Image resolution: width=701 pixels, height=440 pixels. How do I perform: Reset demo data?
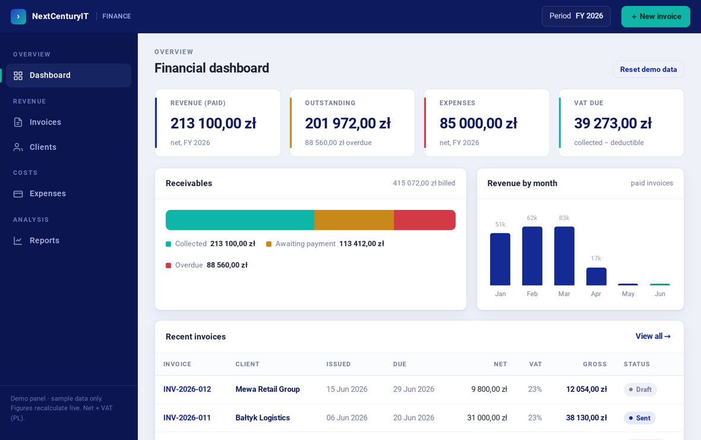pos(648,70)
